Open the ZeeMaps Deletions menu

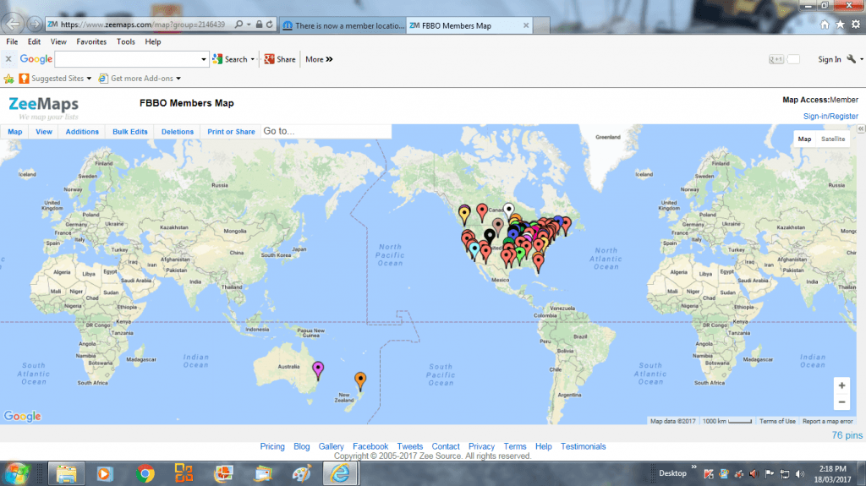[178, 132]
